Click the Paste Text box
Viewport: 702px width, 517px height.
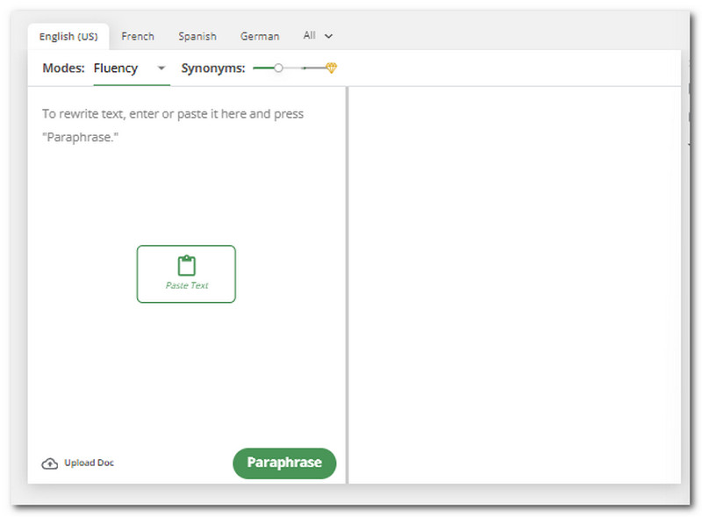pos(186,274)
